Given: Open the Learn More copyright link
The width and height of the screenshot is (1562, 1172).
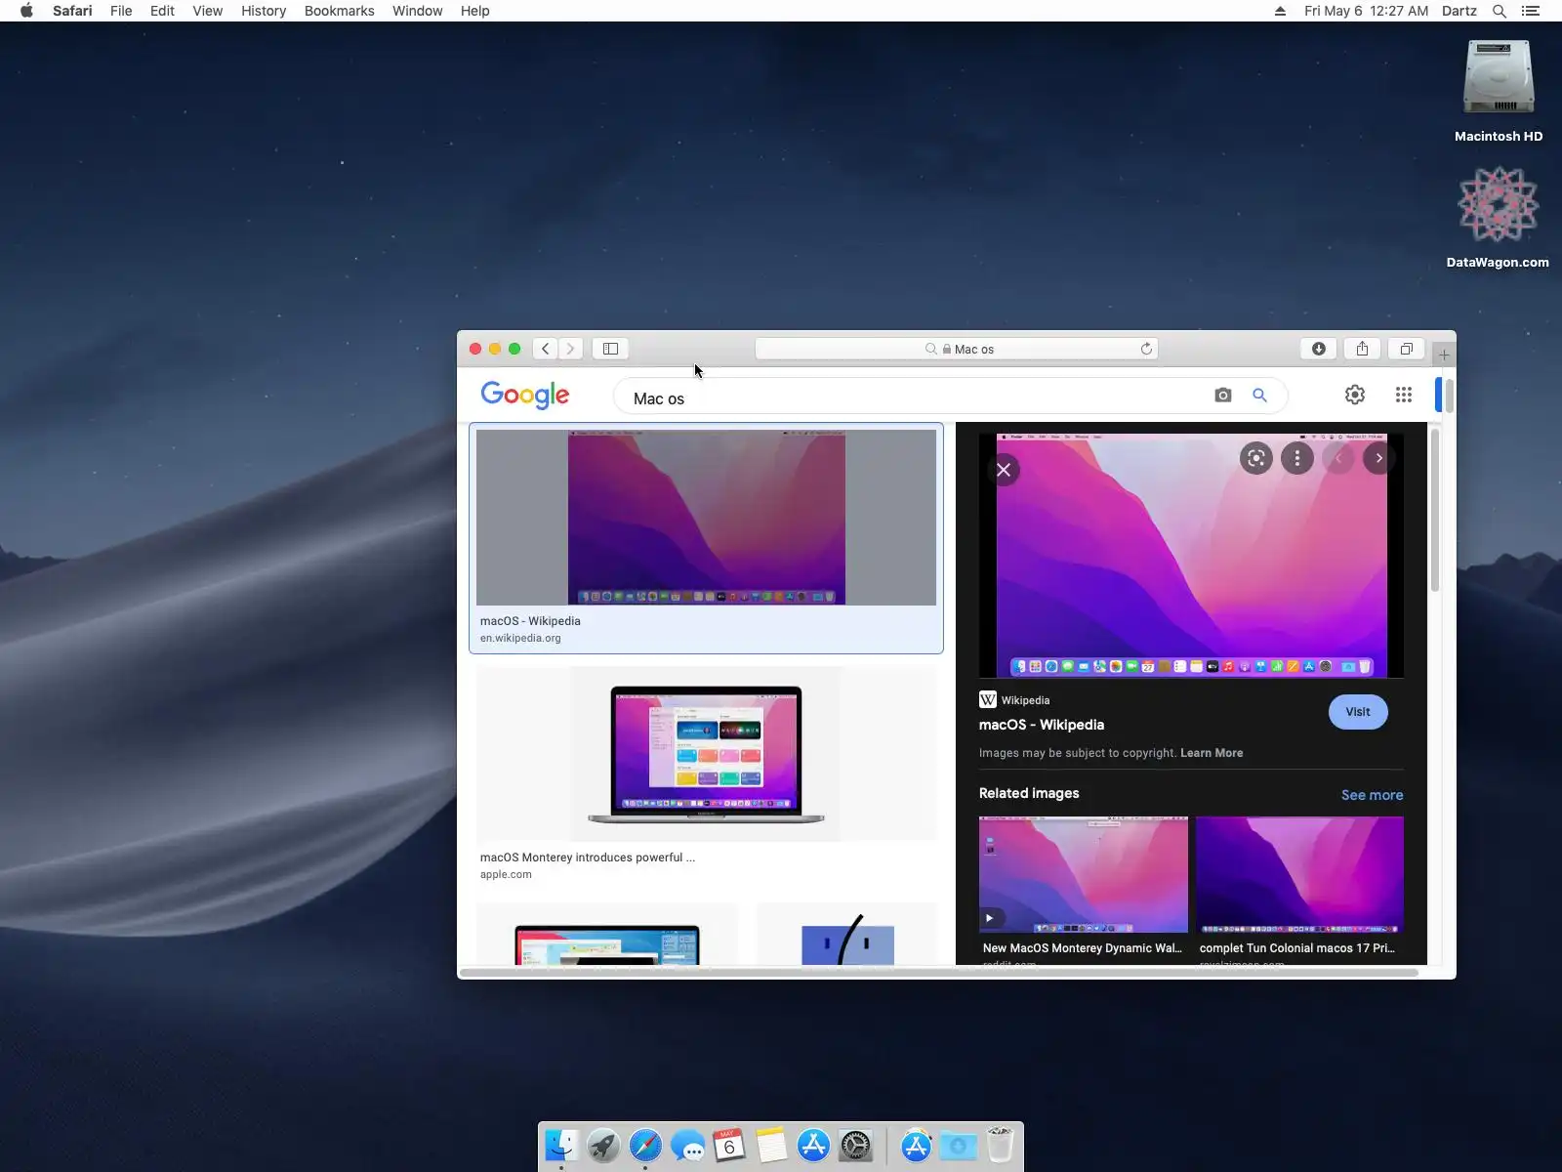Looking at the screenshot, I should [1212, 753].
